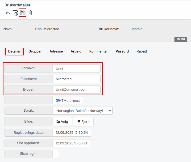191x162 pixels.
Task: Click the trash delete icon
Action: 30,13
